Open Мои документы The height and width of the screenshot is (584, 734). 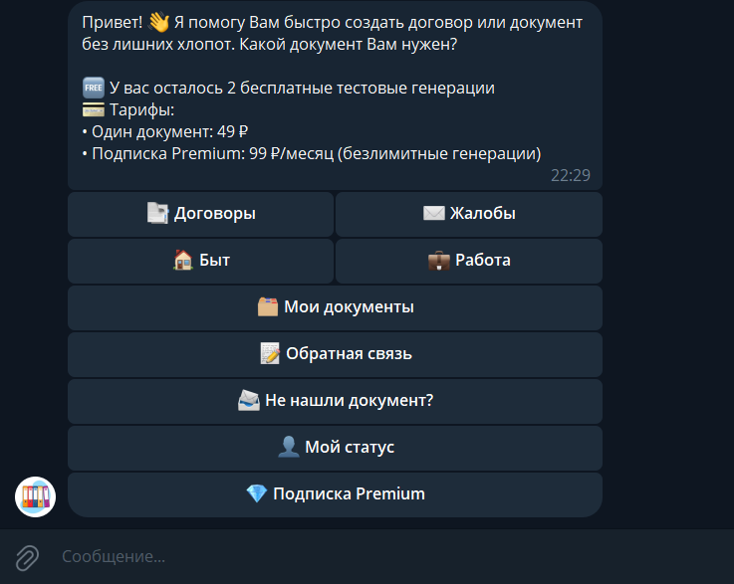pos(335,306)
